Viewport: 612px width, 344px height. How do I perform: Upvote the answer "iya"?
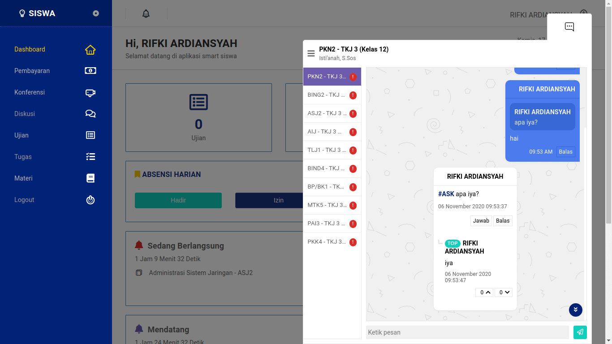484,292
